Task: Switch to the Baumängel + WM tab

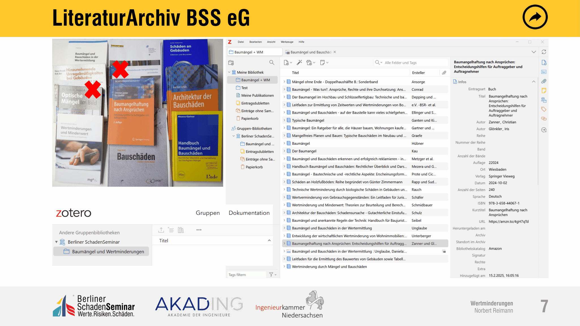Action: pos(255,52)
